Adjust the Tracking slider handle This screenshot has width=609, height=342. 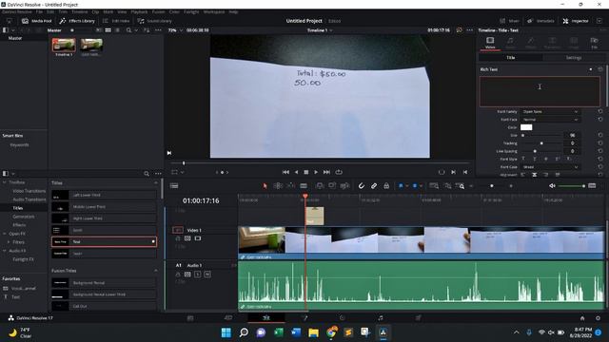[541, 143]
